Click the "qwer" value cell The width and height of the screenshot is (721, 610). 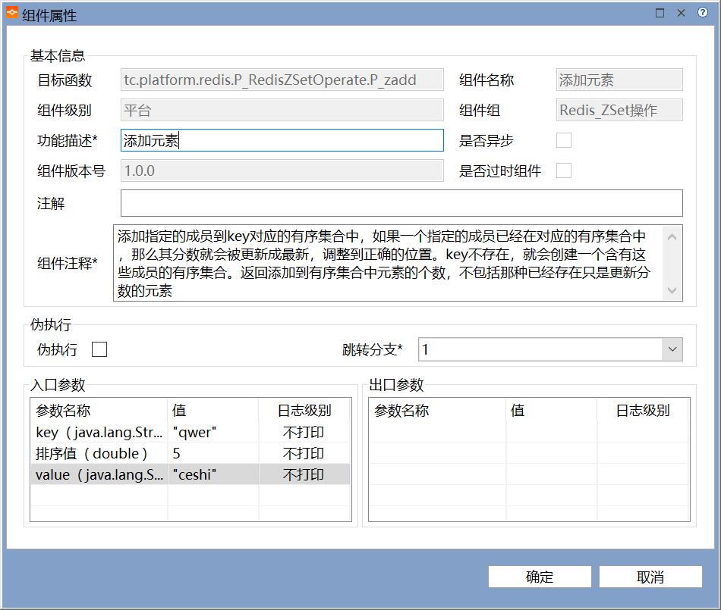[x=213, y=432]
